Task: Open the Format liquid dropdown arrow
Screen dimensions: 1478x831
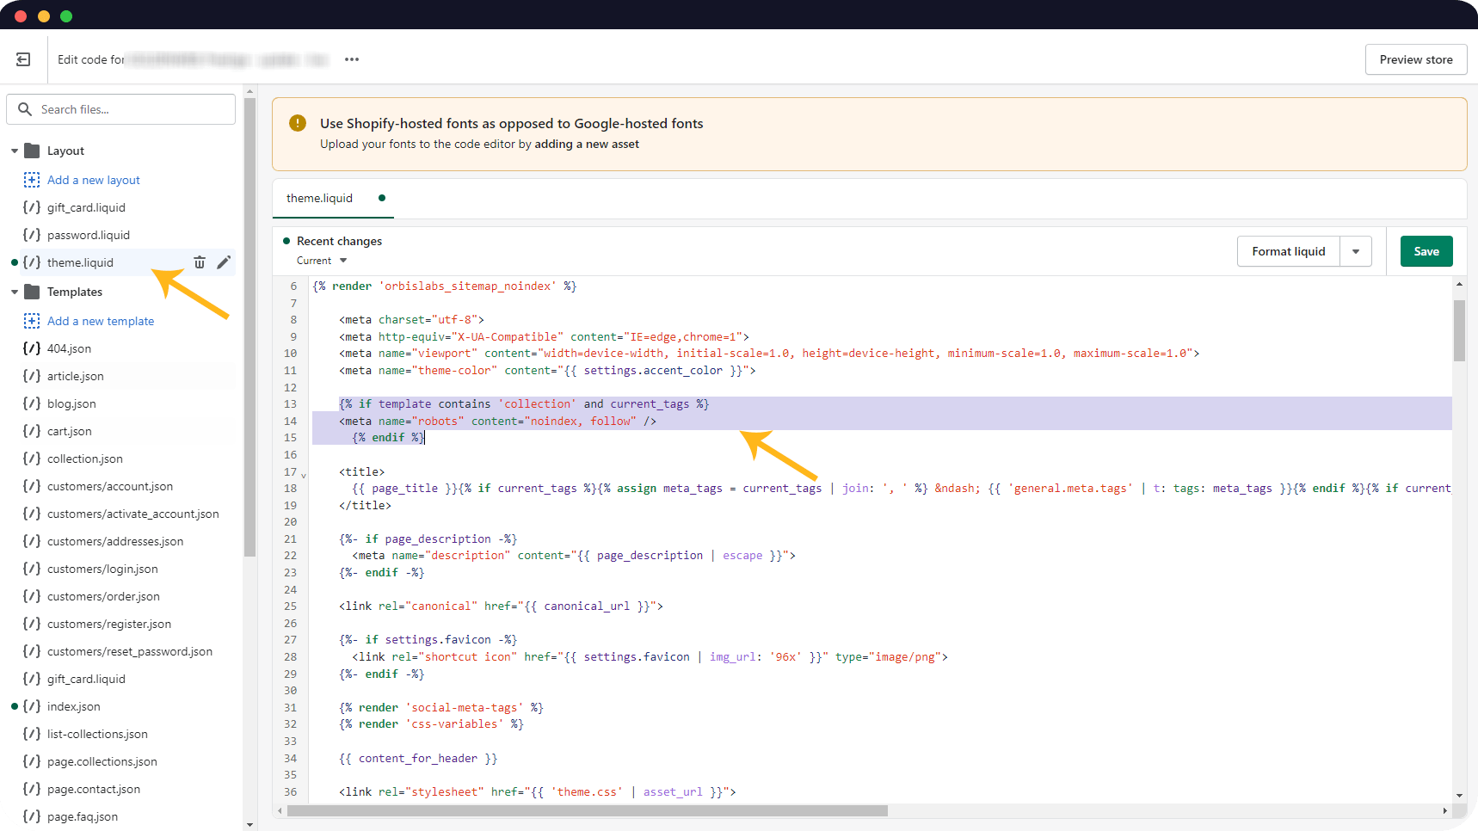Action: click(x=1356, y=251)
